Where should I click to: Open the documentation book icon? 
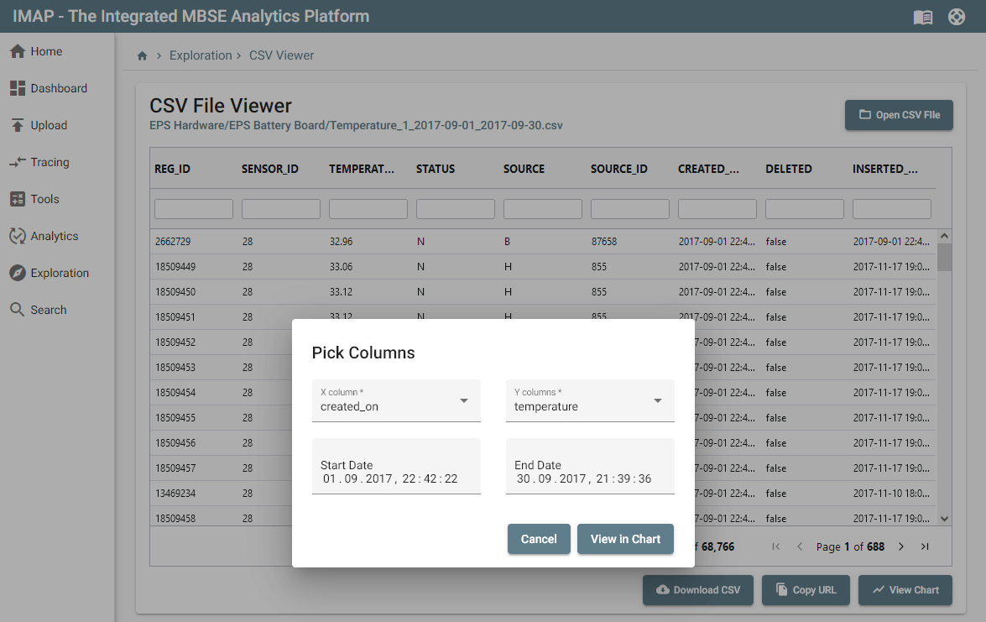coord(922,17)
